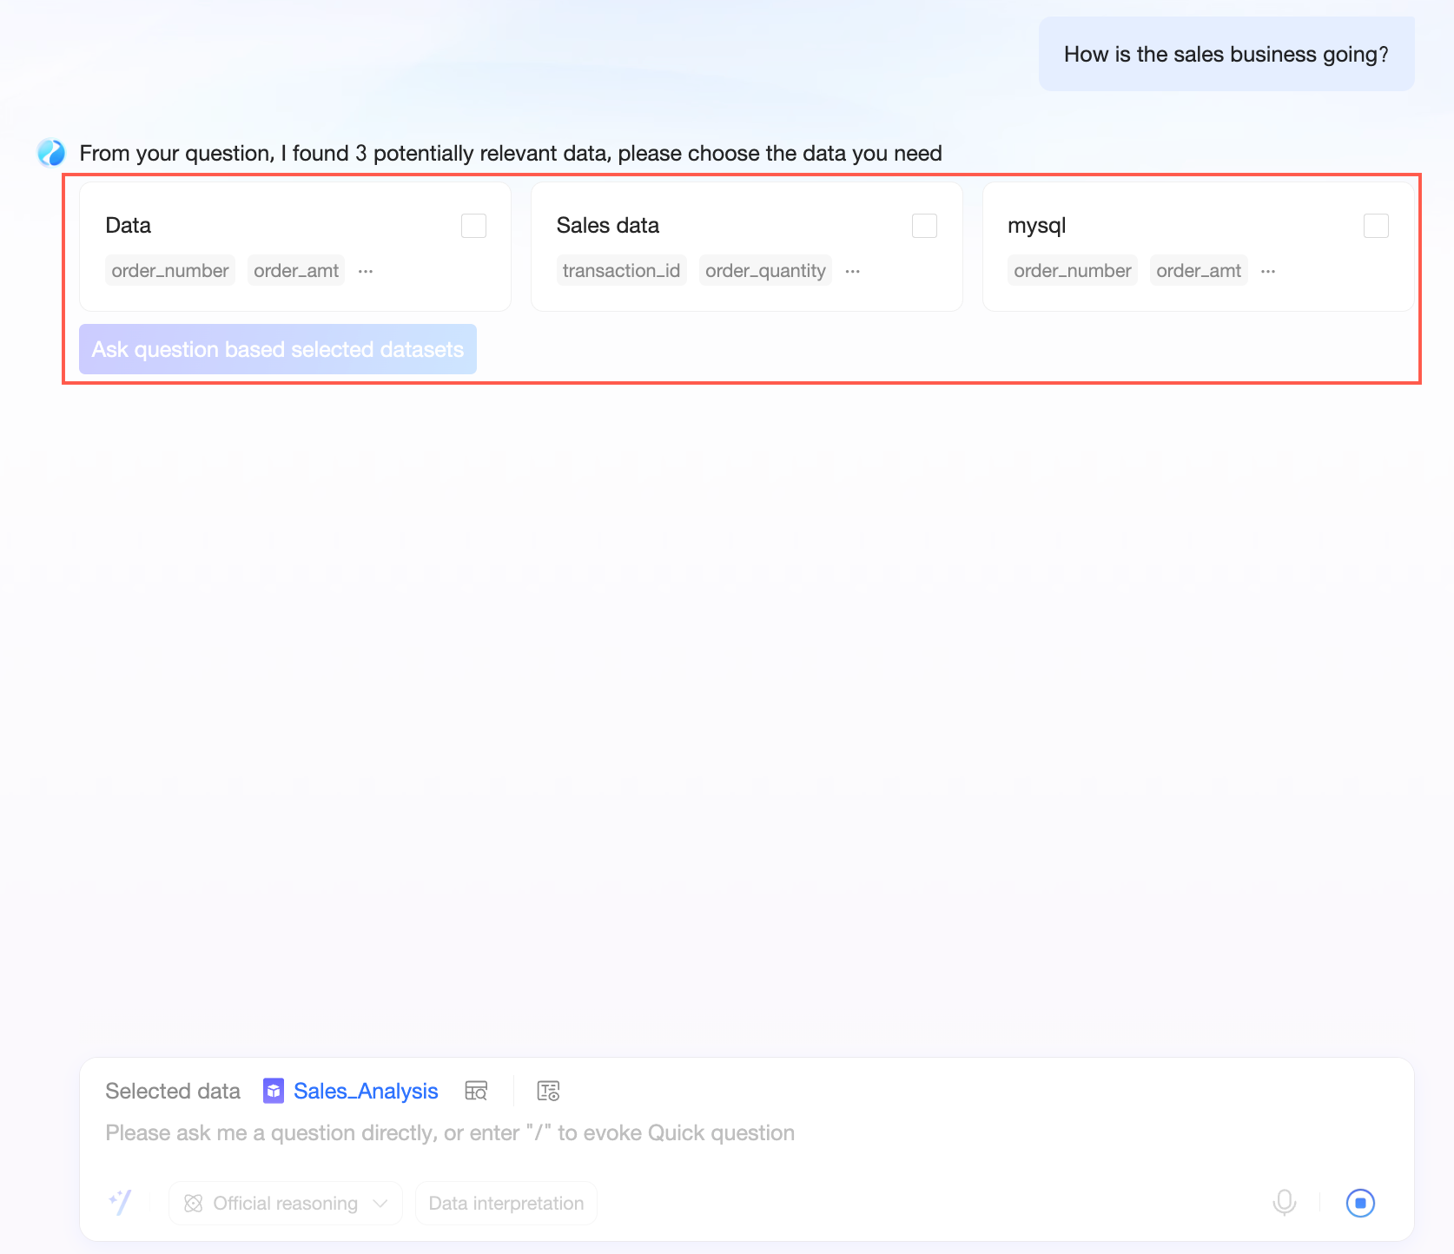Image resolution: width=1454 pixels, height=1254 pixels.
Task: Open the dataset preview search icon
Action: tap(476, 1091)
